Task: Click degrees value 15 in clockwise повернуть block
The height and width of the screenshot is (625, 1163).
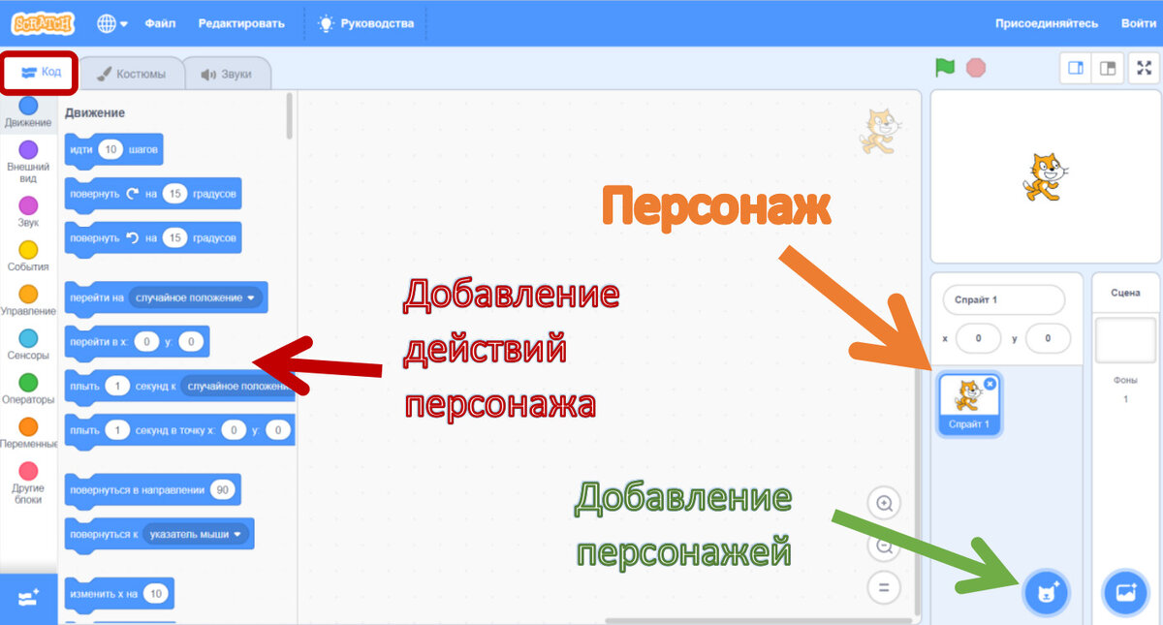Action: [174, 194]
